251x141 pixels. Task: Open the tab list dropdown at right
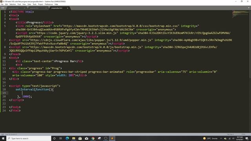249,8
